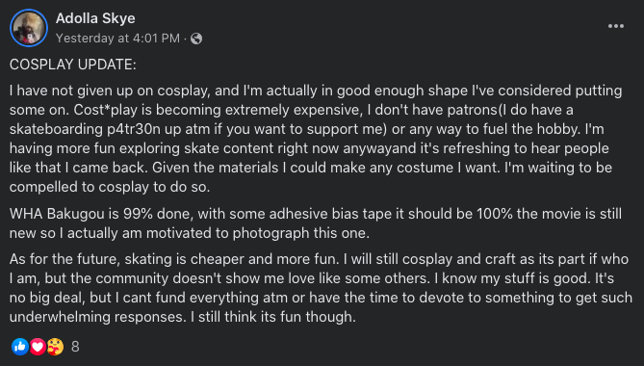Image resolution: width=644 pixels, height=366 pixels.
Task: Open the Adolla Skye profile name link
Action: coord(95,18)
